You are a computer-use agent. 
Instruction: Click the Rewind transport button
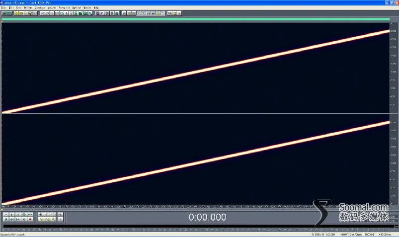(12, 219)
